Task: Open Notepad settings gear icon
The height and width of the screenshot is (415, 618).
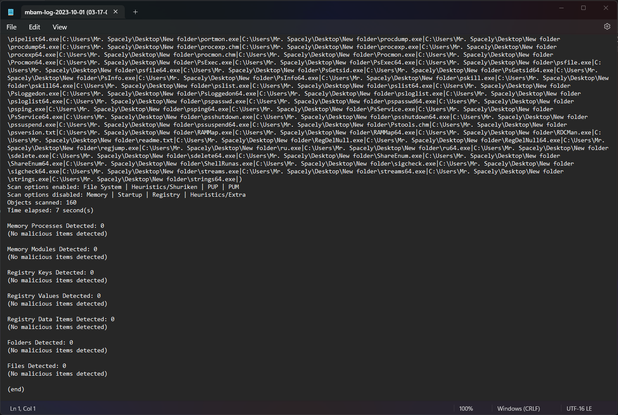Action: click(x=607, y=26)
